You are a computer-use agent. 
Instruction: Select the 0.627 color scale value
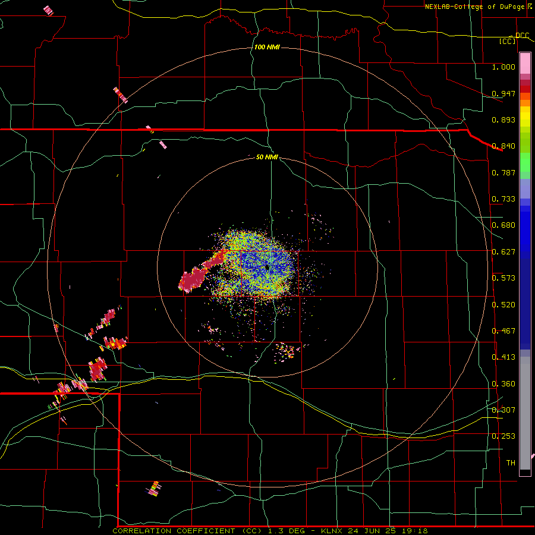click(x=503, y=252)
